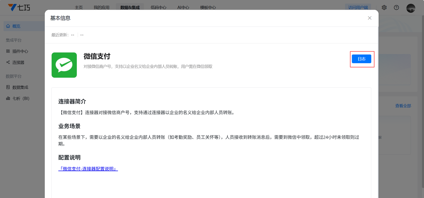Viewport: 424px width, 198px height.
Task: Select the 数据&集成 tab
Action: (x=130, y=8)
